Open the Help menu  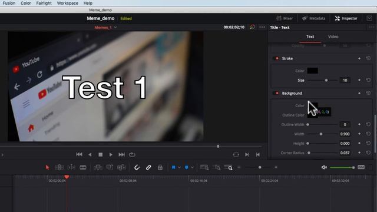point(88,3)
